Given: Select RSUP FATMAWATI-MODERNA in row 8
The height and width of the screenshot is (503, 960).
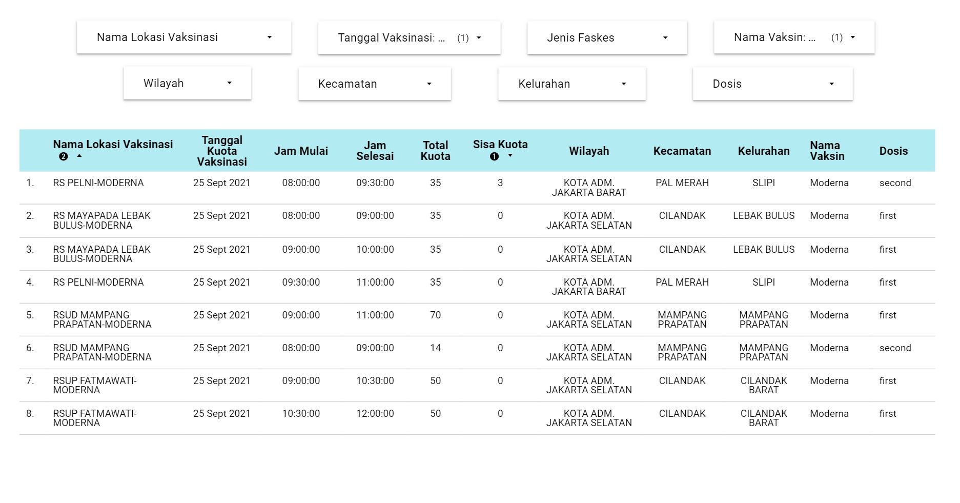Looking at the screenshot, I should [95, 418].
